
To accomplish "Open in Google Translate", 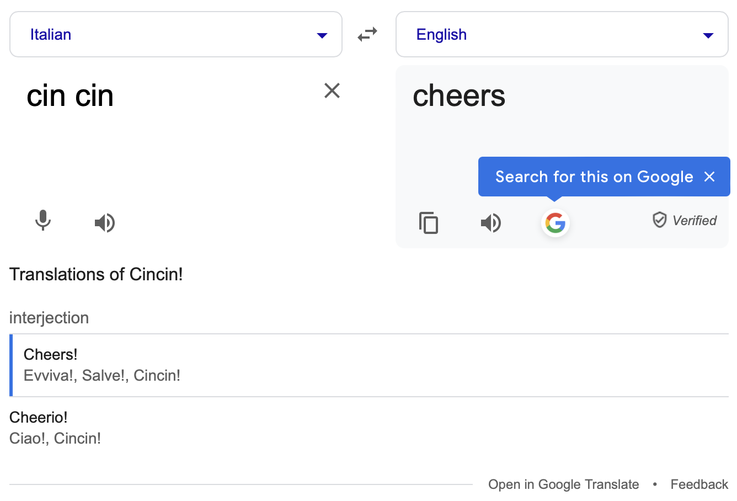I will click(x=563, y=484).
